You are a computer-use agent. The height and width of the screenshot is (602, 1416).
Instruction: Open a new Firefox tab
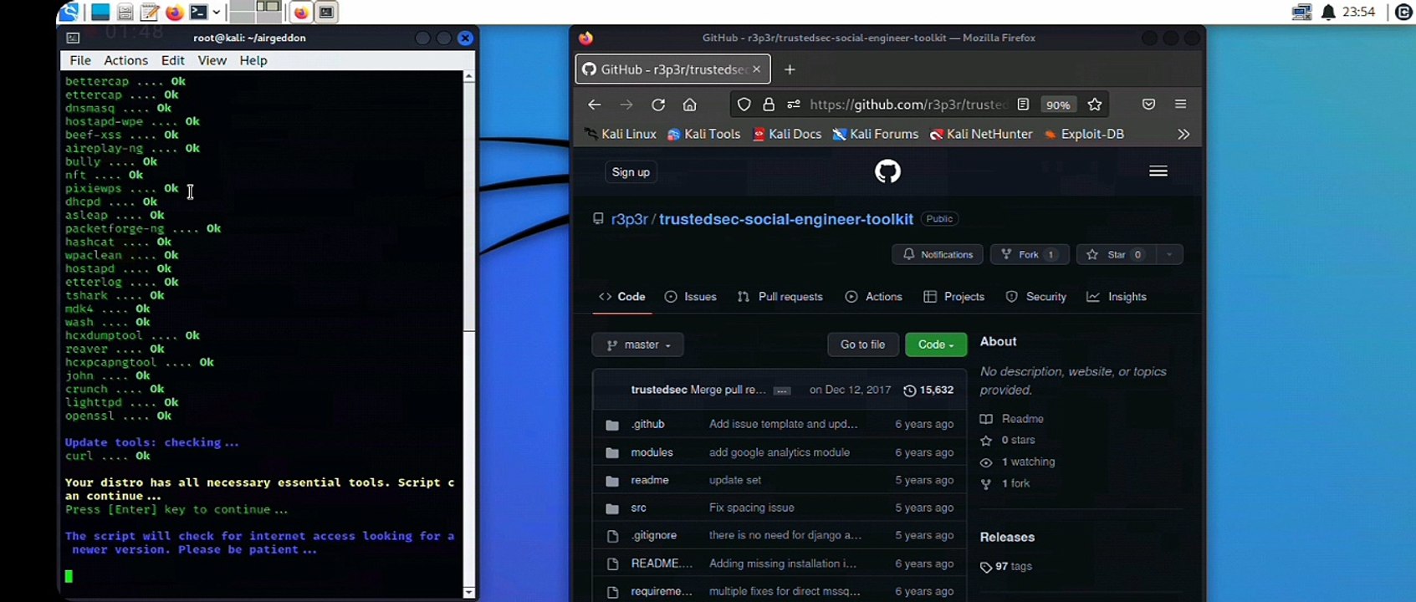click(x=790, y=69)
